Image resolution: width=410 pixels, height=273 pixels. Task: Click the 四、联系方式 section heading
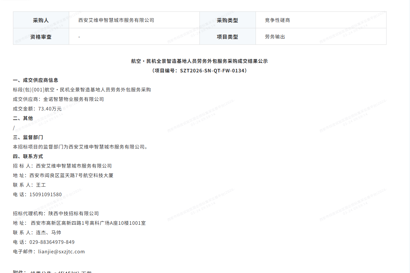[28, 156]
